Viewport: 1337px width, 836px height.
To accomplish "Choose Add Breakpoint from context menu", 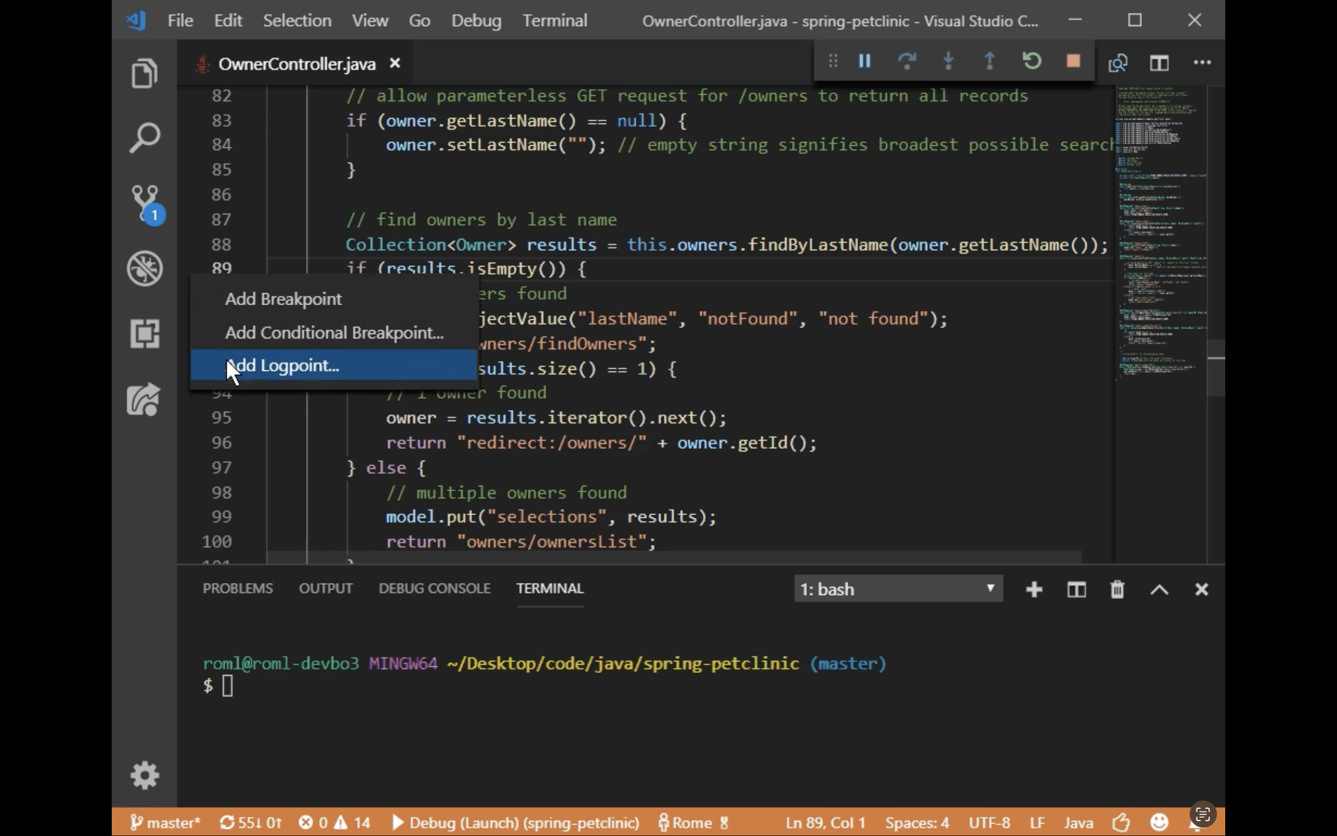I will [x=334, y=299].
